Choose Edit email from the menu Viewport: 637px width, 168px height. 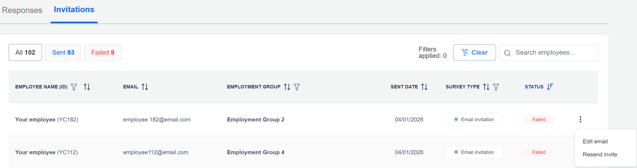click(x=595, y=141)
